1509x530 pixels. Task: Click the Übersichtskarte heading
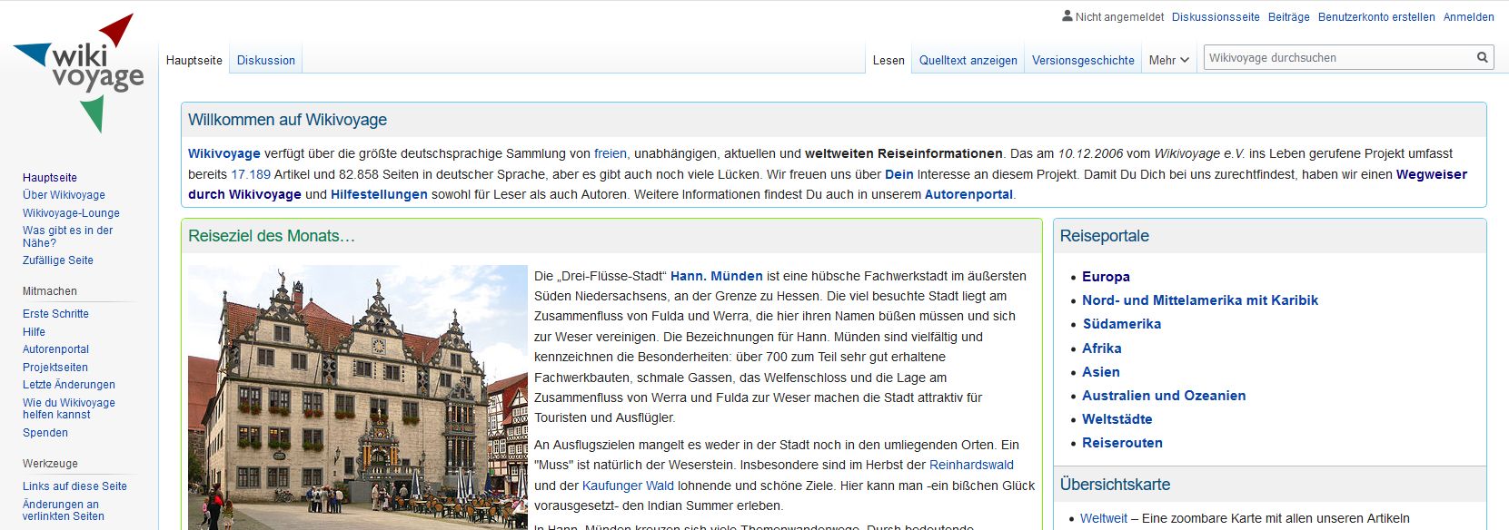point(1116,485)
